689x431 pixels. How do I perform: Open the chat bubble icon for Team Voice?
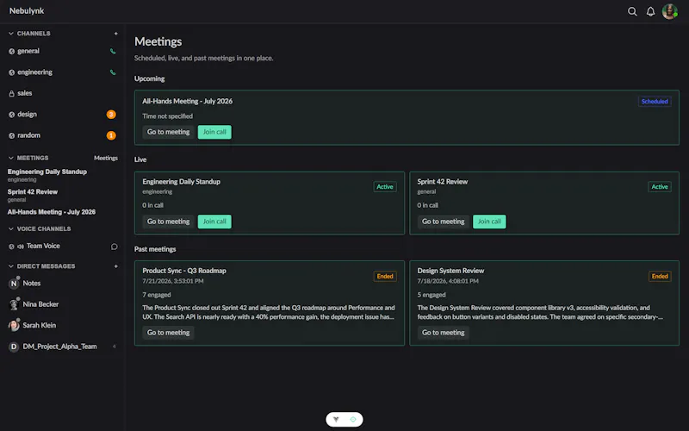click(114, 247)
